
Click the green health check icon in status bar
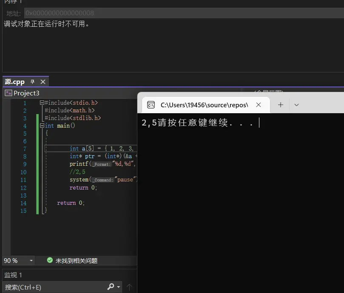pos(50,261)
